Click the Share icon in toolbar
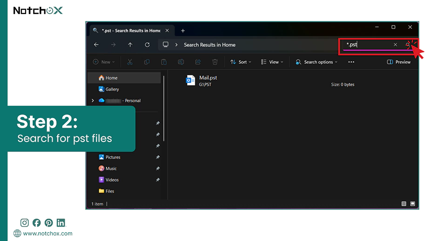 pos(198,62)
